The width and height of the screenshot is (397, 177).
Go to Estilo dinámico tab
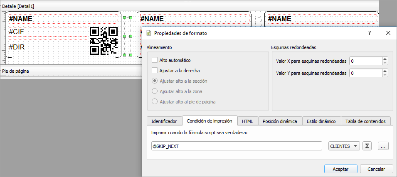tap(321, 121)
